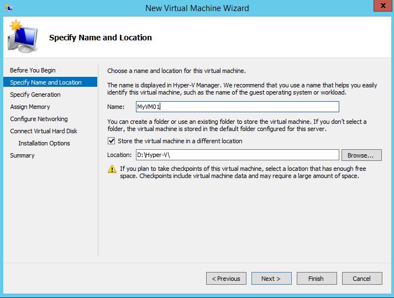Image resolution: width=394 pixels, height=298 pixels.
Task: Focus the Name field containing MyVM01
Action: pos(238,107)
